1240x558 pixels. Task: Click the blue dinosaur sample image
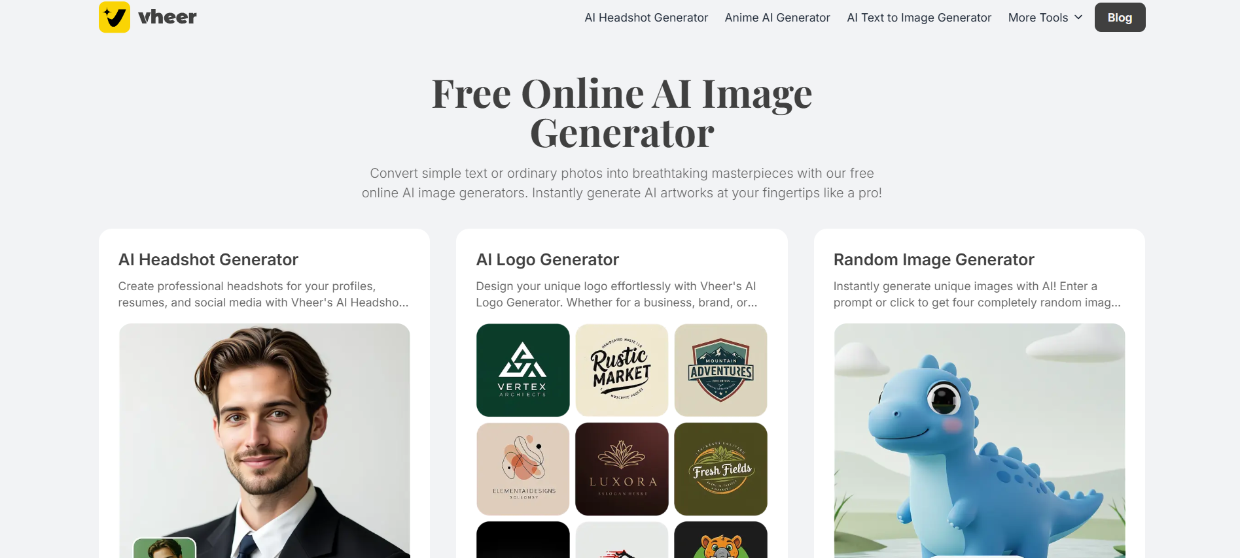(980, 441)
